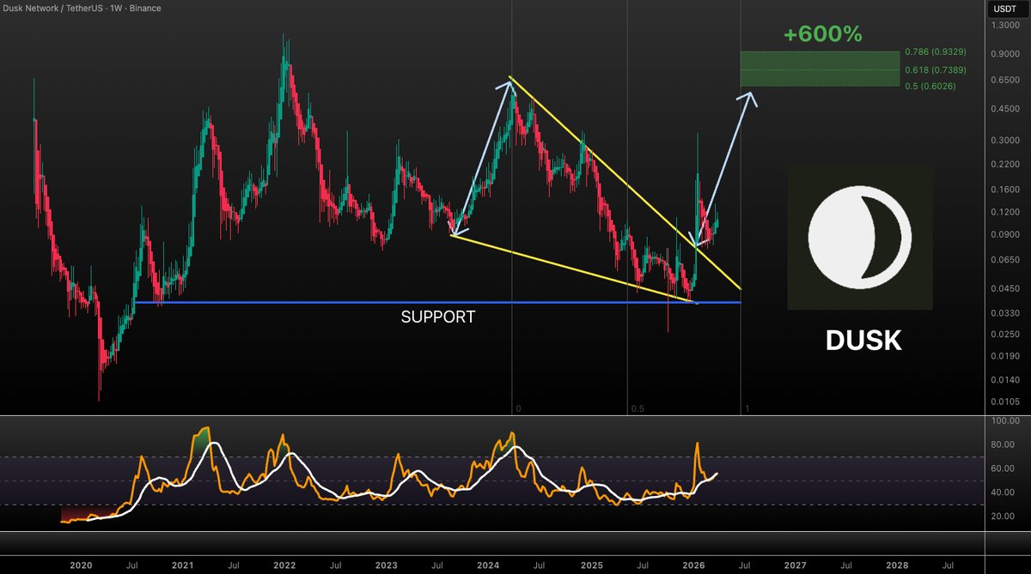Viewport: 1031px width, 574px height.
Task: Click the 0.0450 price axis label
Action: click(x=1007, y=288)
